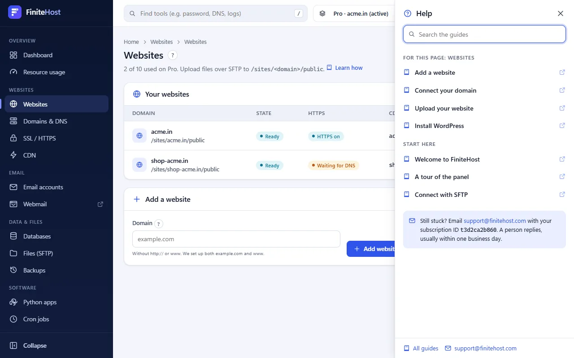Open the Learn how link
This screenshot has height=358, width=574.
pos(344,68)
